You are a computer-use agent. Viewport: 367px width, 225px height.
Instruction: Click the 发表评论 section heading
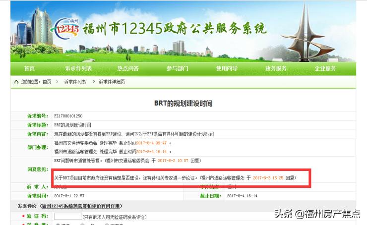[x=27, y=206]
